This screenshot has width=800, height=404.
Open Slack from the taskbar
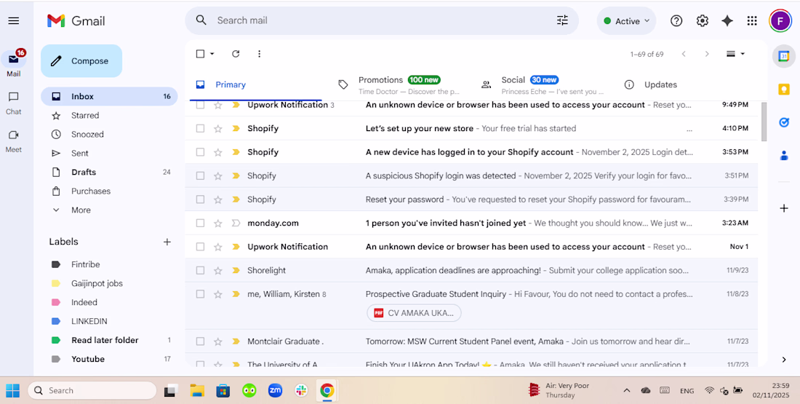(x=301, y=391)
